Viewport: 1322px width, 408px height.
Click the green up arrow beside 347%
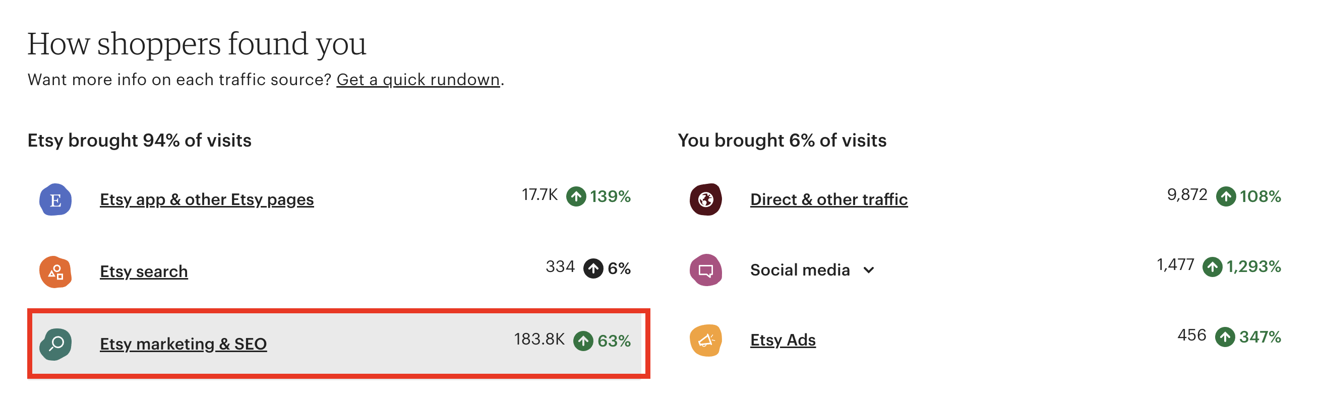(x=1225, y=337)
